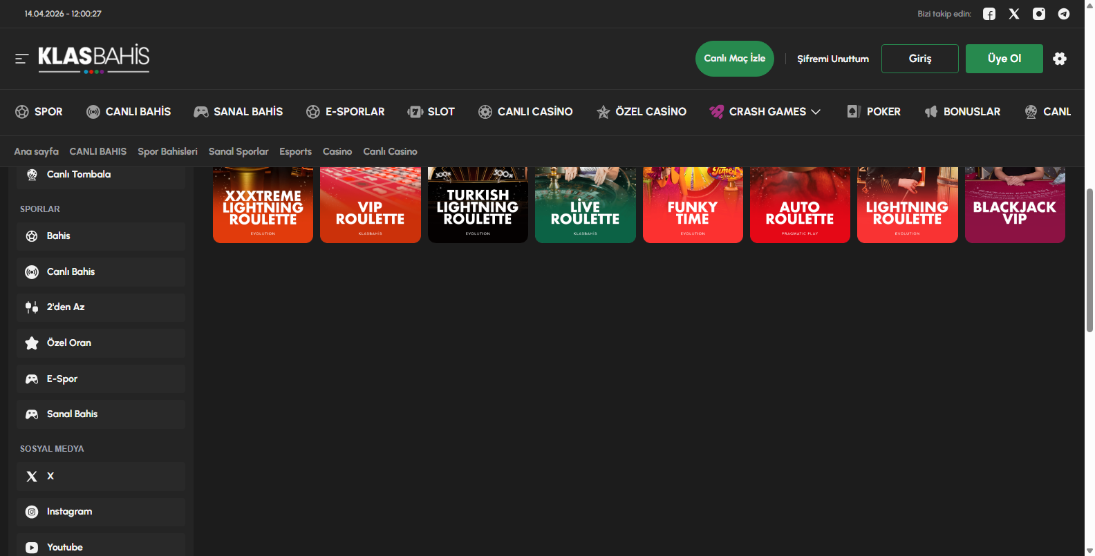Click the Giriş login button
This screenshot has height=556, width=1095.
[920, 59]
